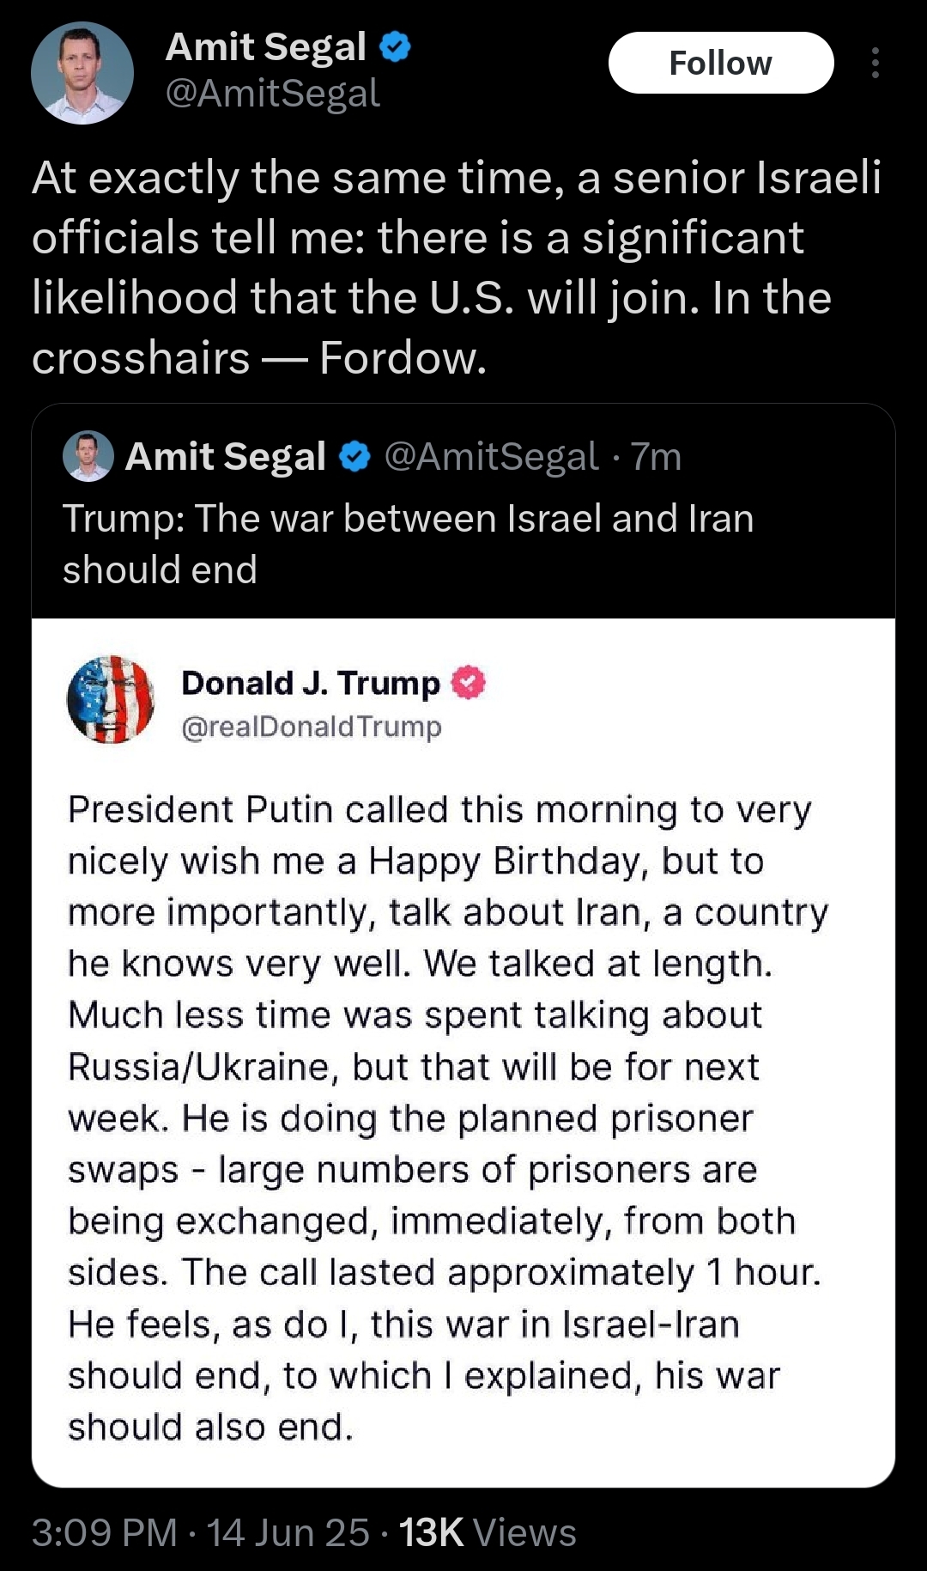Viewport: 927px width, 1571px height.
Task: Click the main tweet text about Fordow
Action: (x=457, y=267)
